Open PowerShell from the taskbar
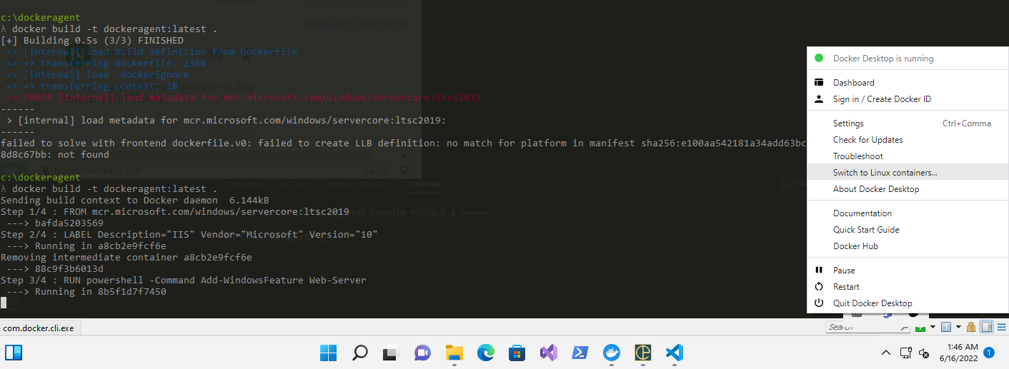The height and width of the screenshot is (369, 1009). point(580,353)
